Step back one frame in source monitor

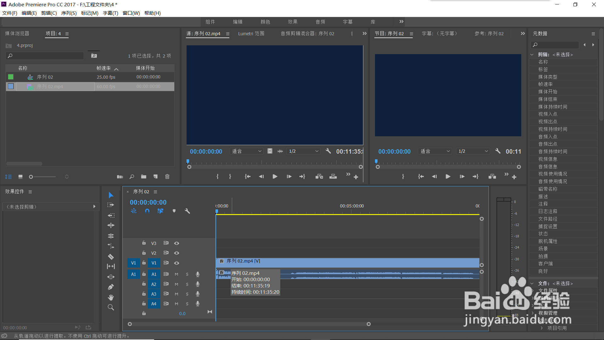261,177
